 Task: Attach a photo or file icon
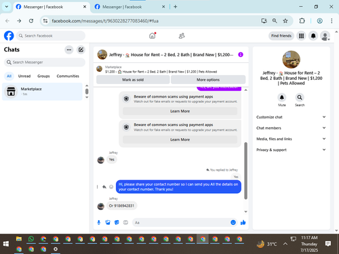[108, 223]
